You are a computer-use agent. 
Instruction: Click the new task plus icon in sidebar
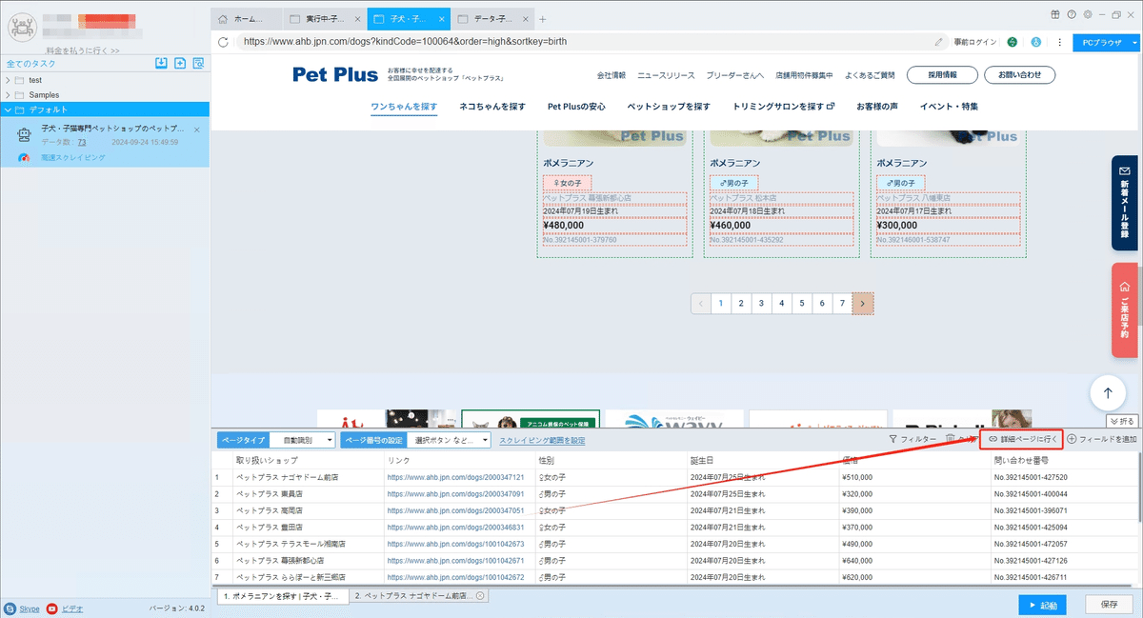(x=180, y=64)
